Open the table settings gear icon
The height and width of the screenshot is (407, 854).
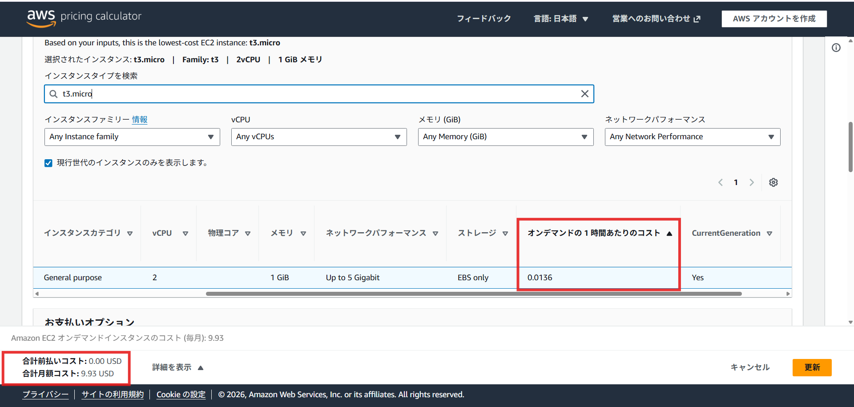[x=773, y=182]
